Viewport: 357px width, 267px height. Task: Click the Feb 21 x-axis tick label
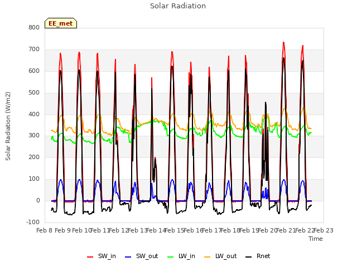(x=286, y=230)
